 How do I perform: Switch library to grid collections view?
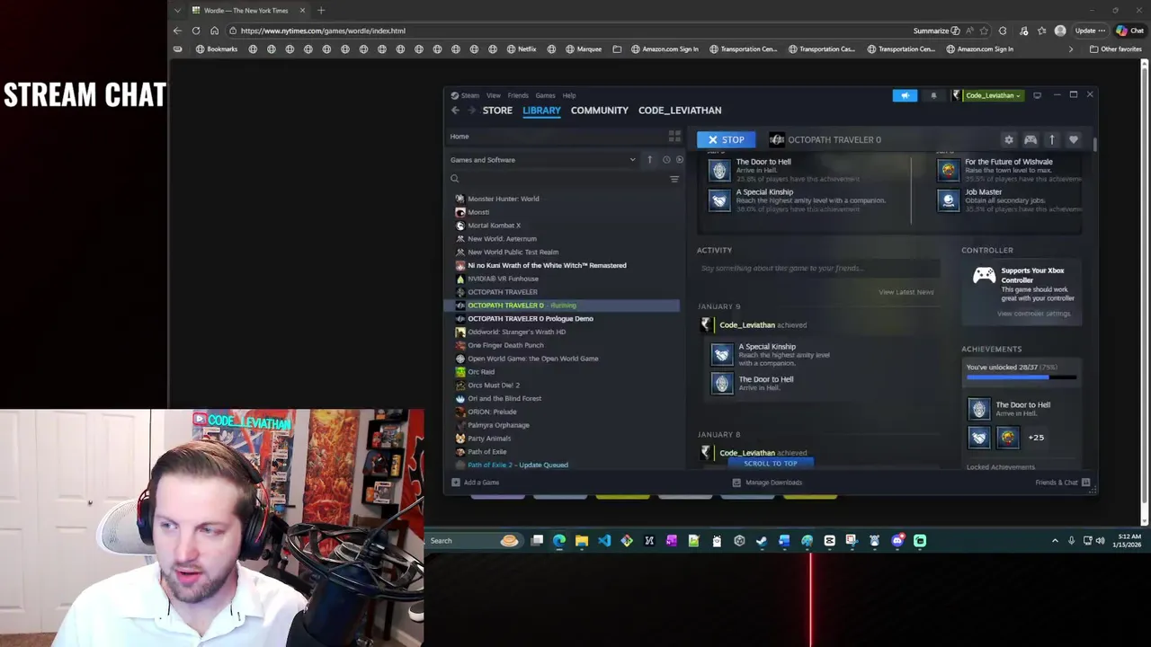tap(674, 137)
